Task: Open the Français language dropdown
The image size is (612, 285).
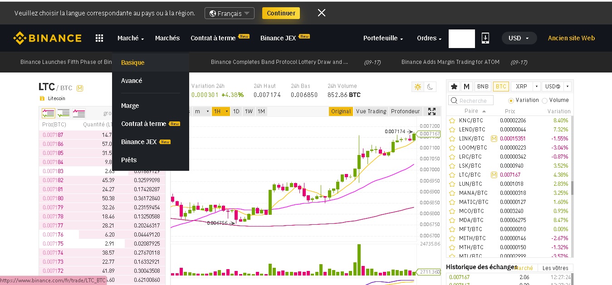Action: coord(229,13)
